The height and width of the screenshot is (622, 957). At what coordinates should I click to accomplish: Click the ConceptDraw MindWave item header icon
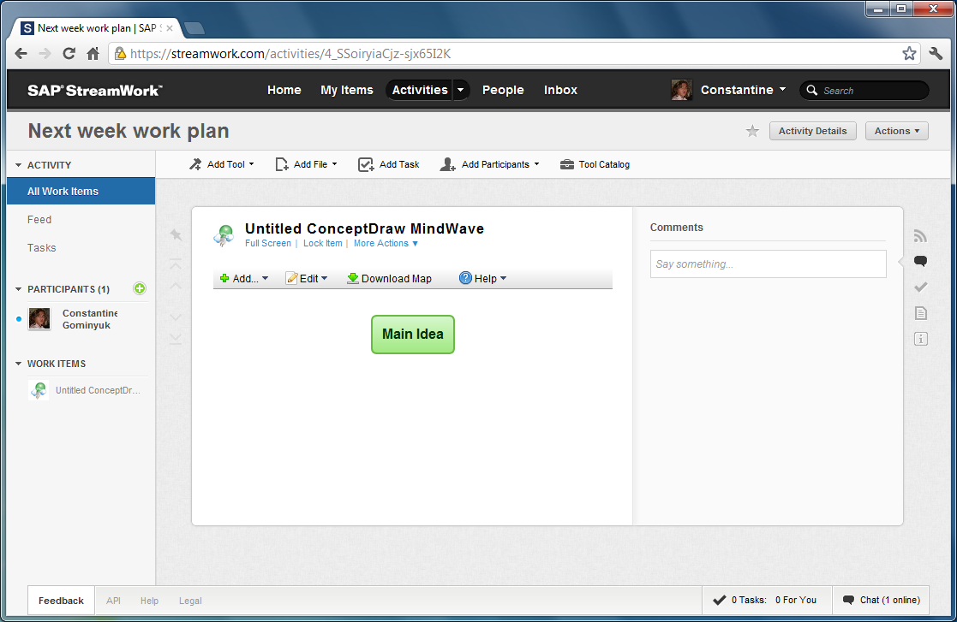coord(224,234)
